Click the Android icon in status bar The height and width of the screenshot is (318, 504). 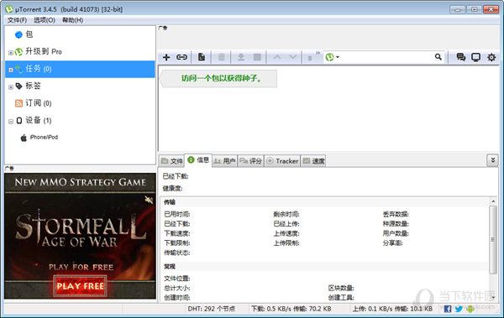[x=470, y=309]
